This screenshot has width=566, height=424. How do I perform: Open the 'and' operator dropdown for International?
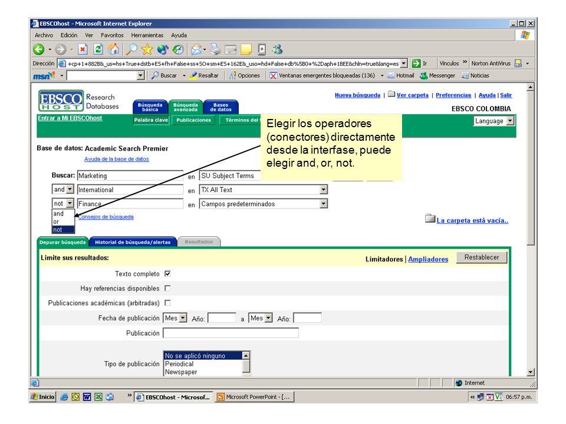click(70, 189)
